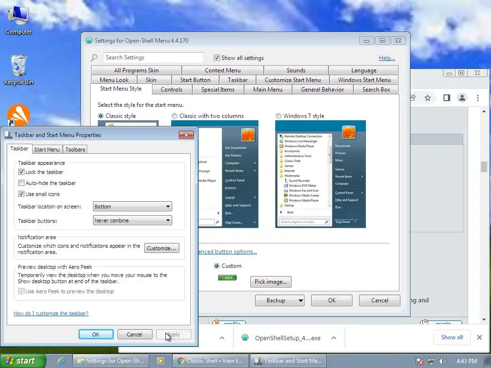
Task: Open the Controls tab
Action: (x=171, y=90)
